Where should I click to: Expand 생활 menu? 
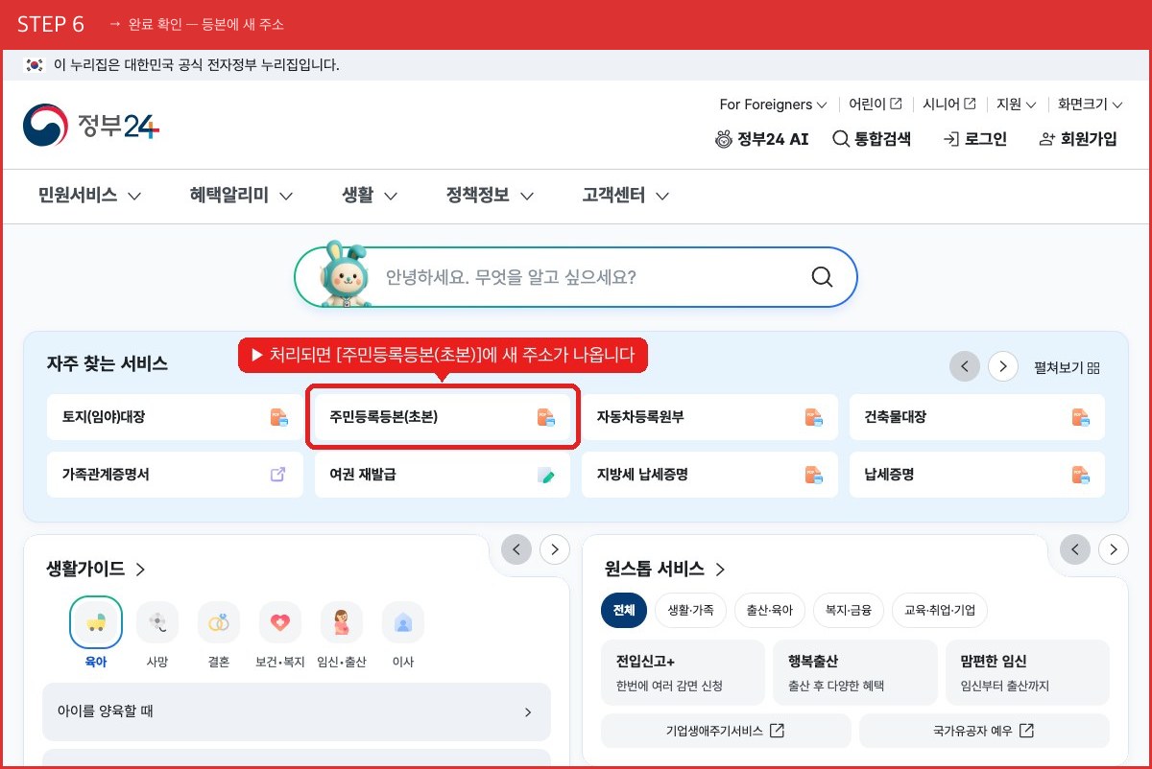click(x=370, y=196)
